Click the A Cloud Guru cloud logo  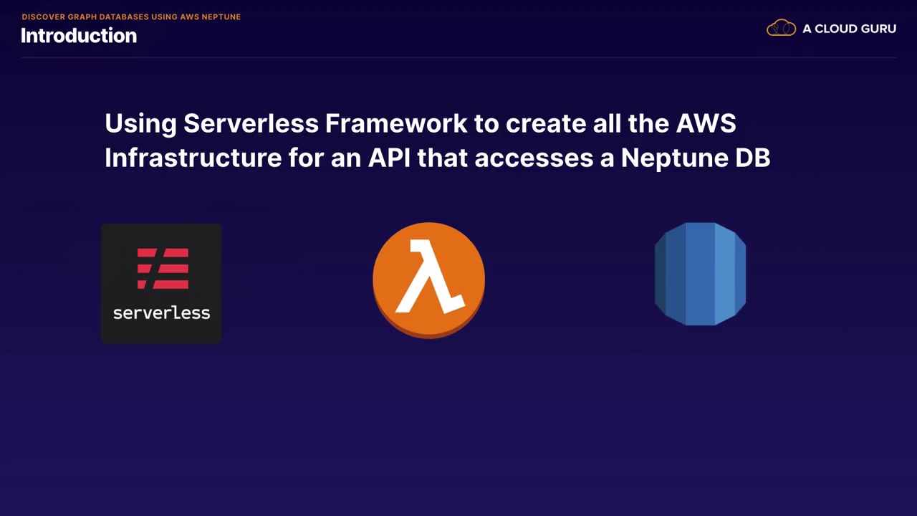tap(781, 29)
